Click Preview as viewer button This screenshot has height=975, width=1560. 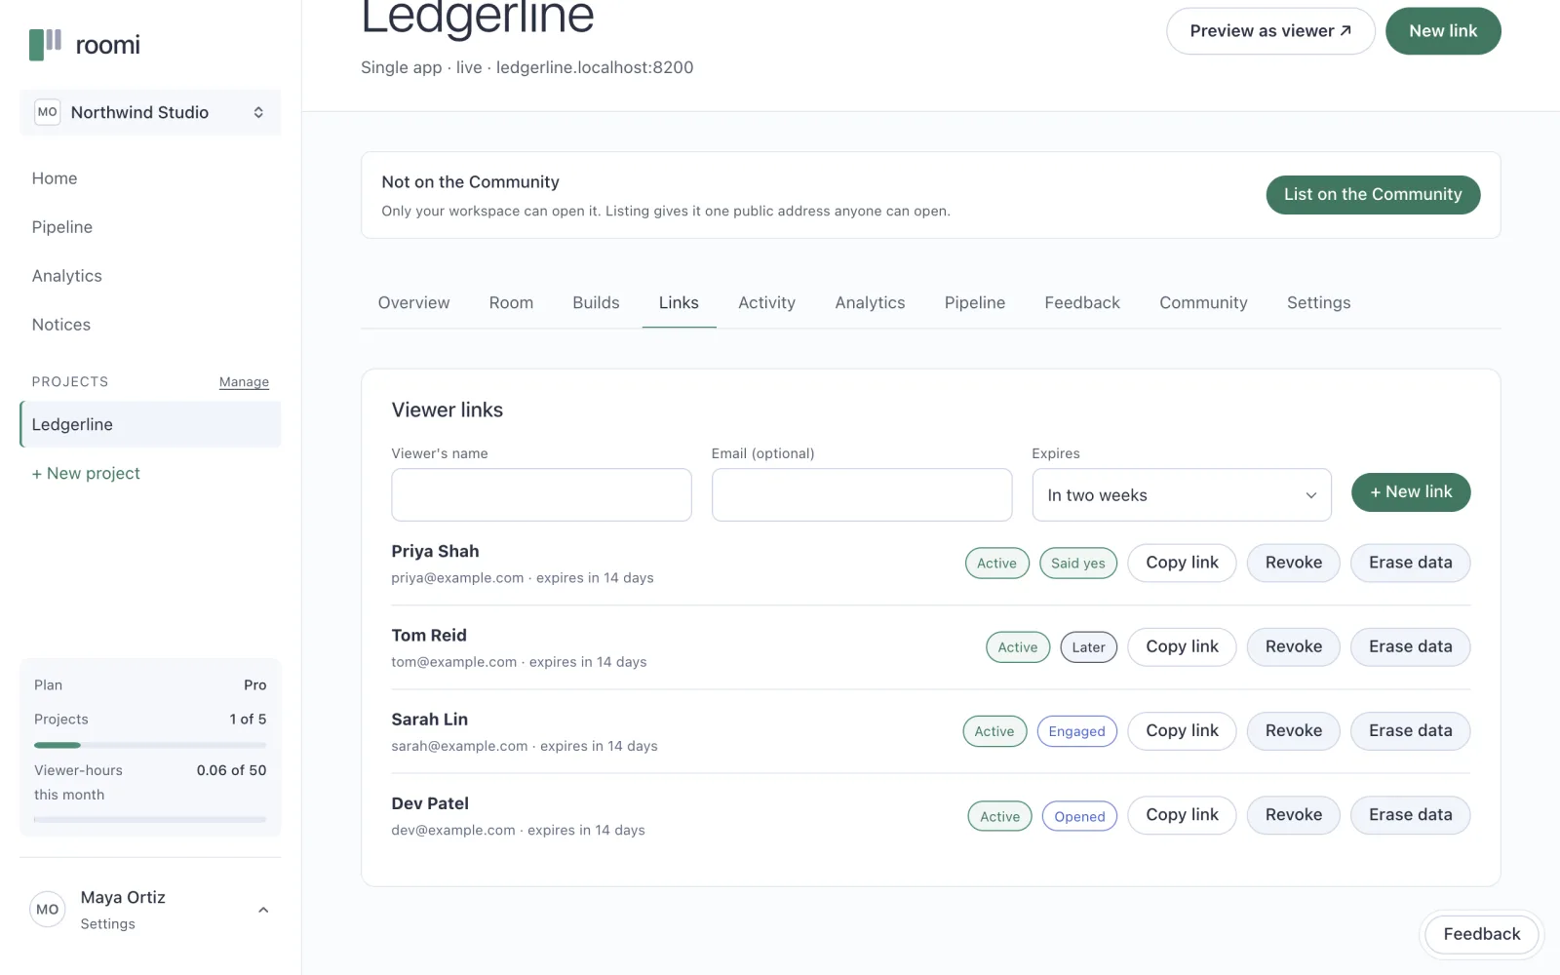pos(1270,31)
